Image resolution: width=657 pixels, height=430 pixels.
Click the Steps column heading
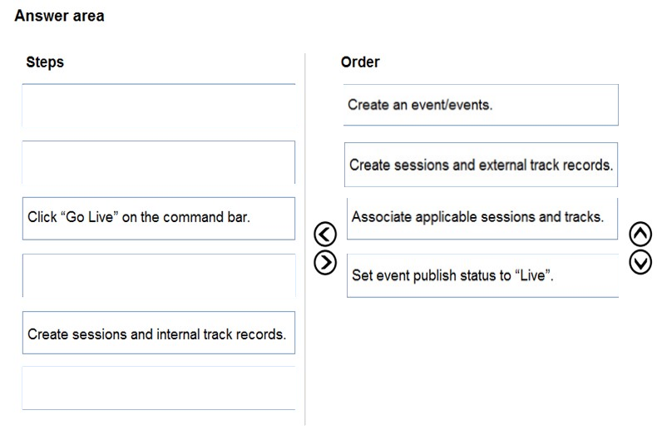[45, 62]
